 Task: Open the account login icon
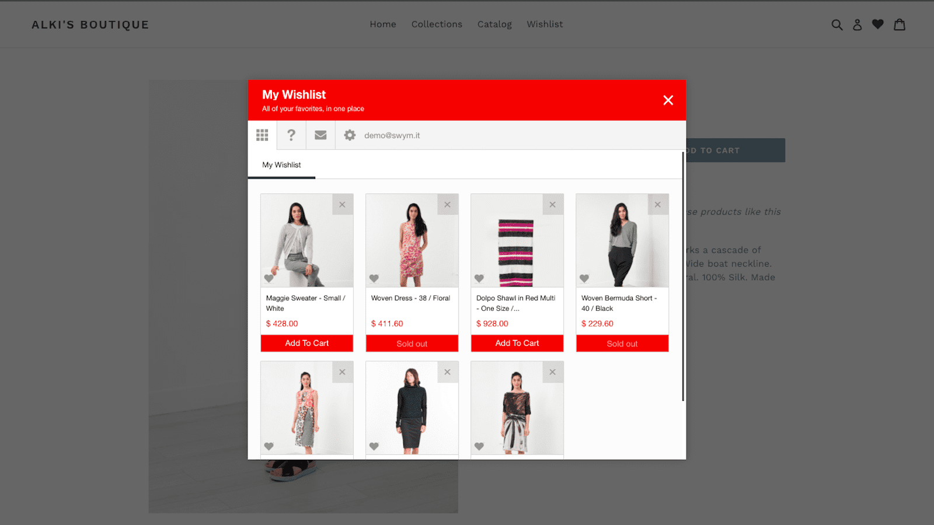click(x=858, y=24)
